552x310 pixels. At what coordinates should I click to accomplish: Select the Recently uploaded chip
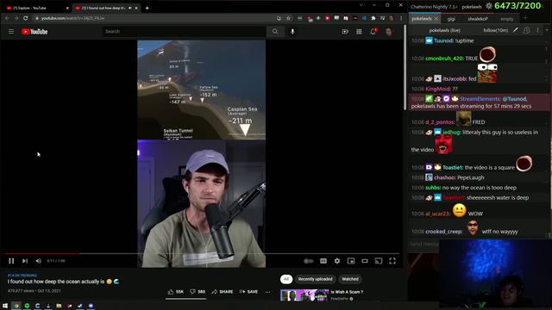tap(315, 279)
